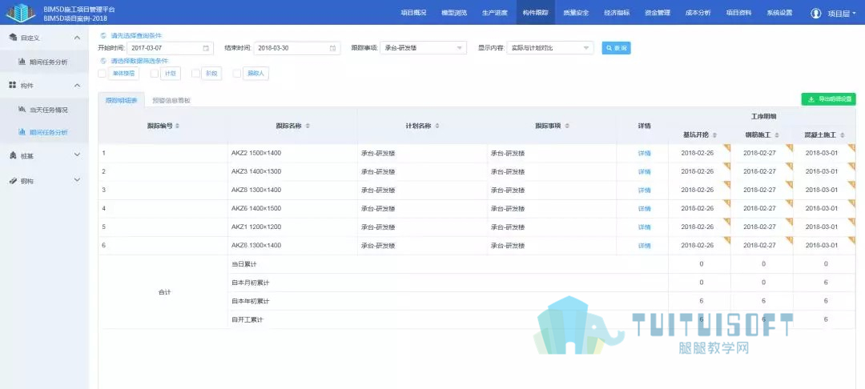Viewport: 865px width, 389px height.
Task: Open the 项目层 user dropdown
Action: click(x=842, y=14)
